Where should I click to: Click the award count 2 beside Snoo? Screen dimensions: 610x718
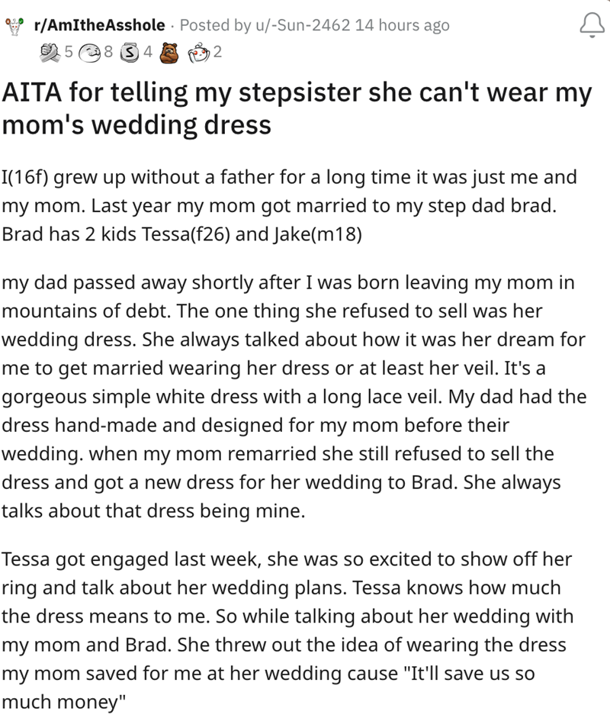coord(218,53)
